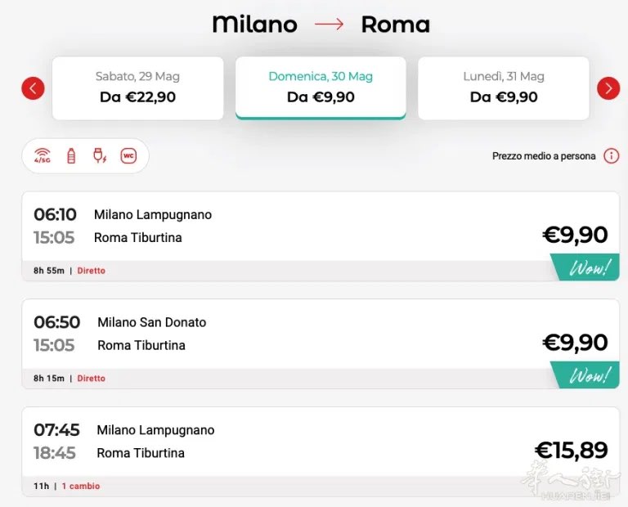Click the 4/5G Wi-Fi amenity icon
The image size is (628, 507).
43,156
